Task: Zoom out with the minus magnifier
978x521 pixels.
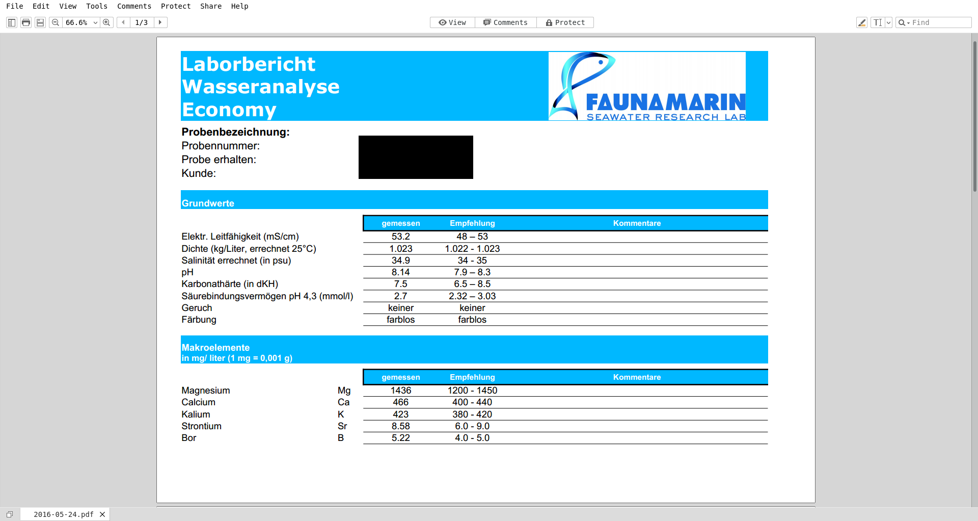Action: pyautogui.click(x=56, y=22)
